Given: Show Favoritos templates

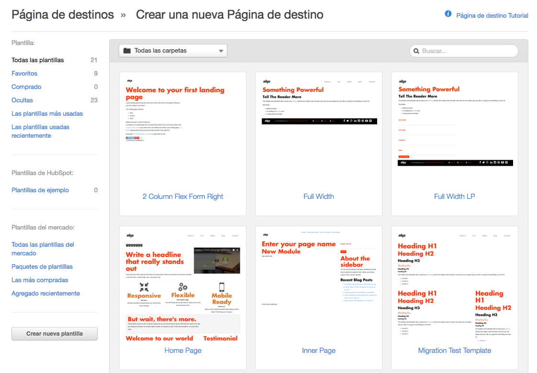Looking at the screenshot, I should pos(24,74).
